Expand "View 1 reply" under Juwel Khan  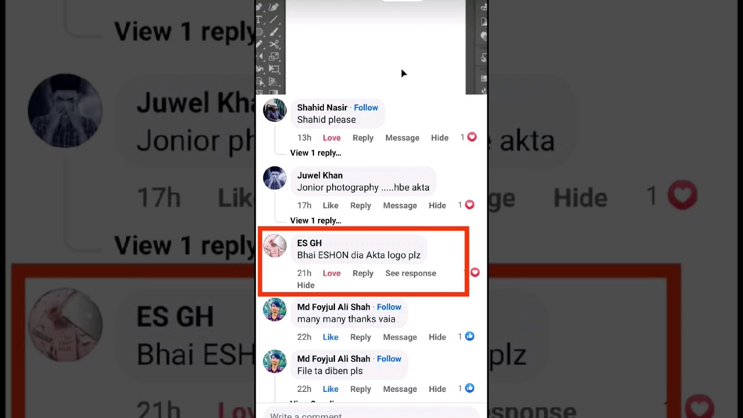point(316,221)
